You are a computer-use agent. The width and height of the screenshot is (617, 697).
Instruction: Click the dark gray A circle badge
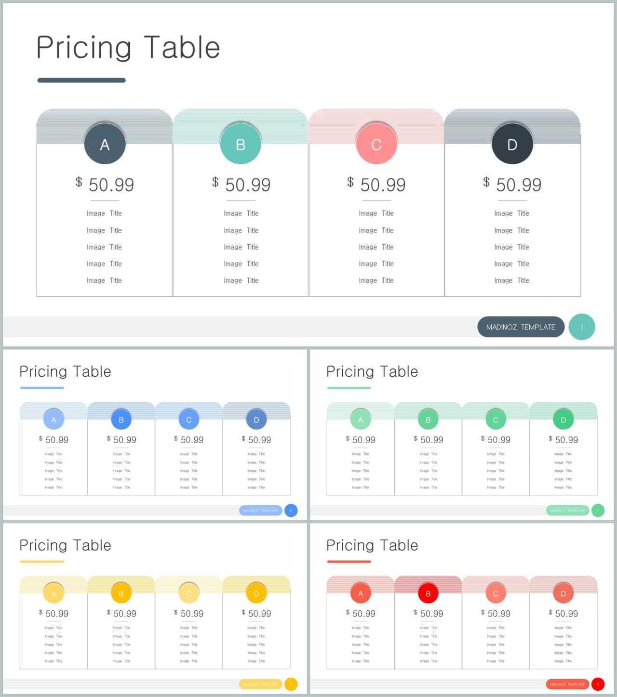click(x=105, y=144)
